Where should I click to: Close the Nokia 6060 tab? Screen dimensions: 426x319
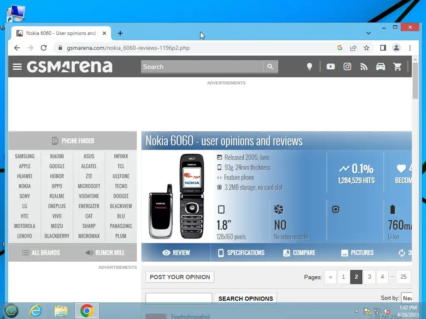coord(104,33)
